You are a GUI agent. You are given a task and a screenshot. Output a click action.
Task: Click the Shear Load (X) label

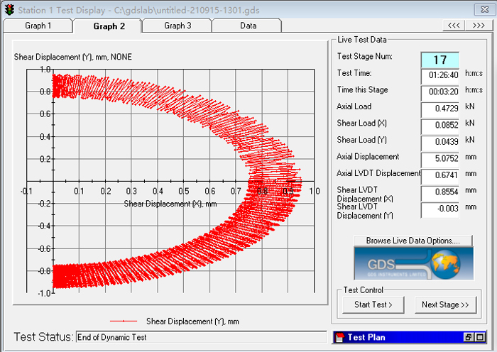(361, 123)
